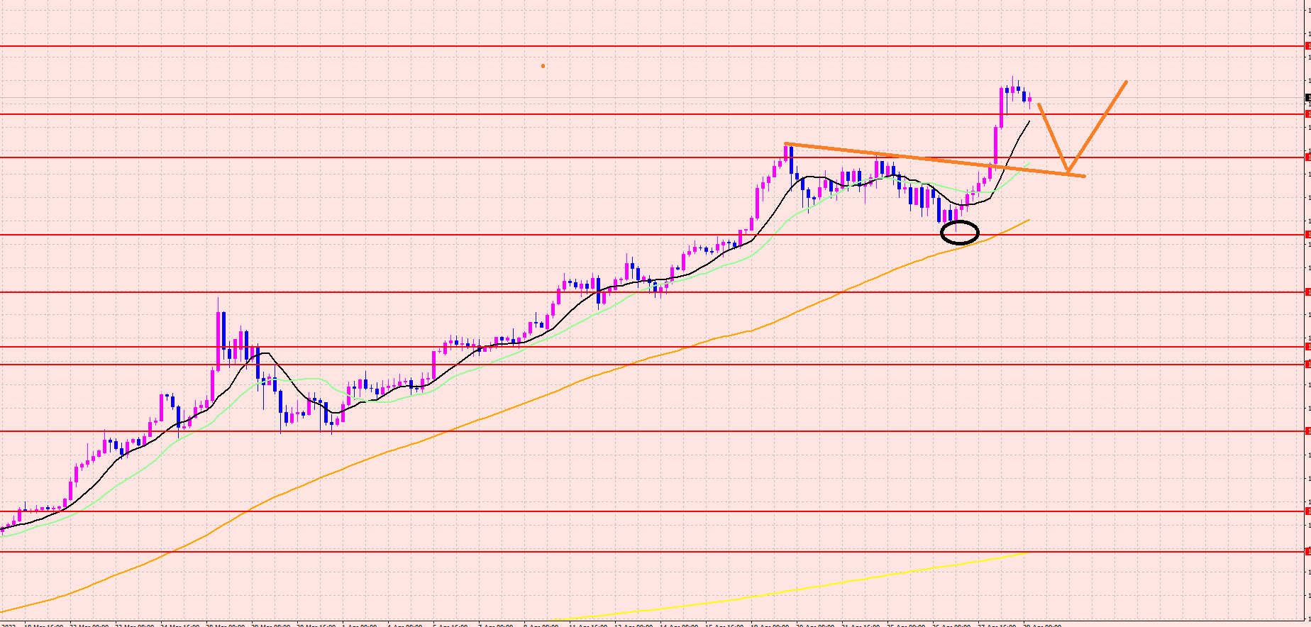Click the 20 Apr 08:00 time axis label
Image resolution: width=1311 pixels, height=627 pixels.
point(815,625)
